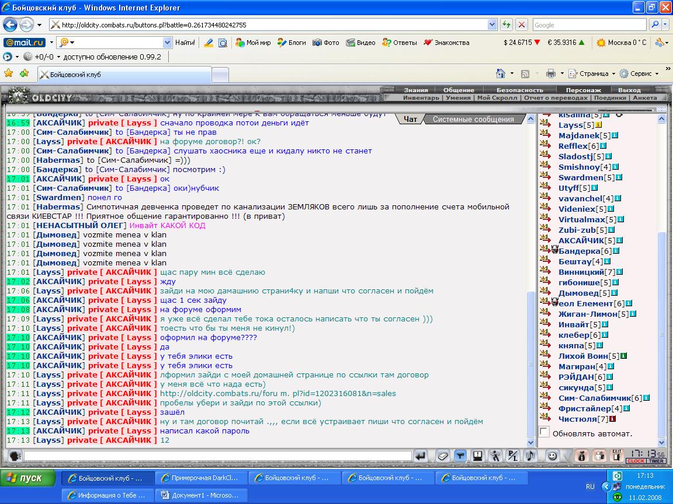Open the Знакомства toolbar link

click(446, 43)
